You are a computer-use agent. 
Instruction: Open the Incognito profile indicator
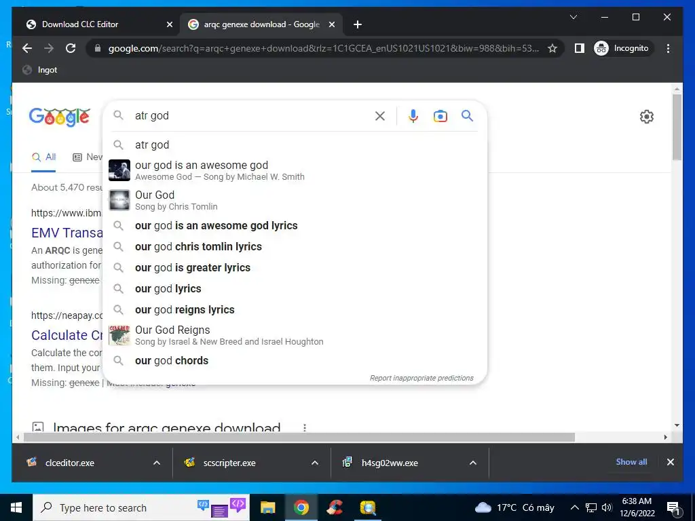coord(622,48)
